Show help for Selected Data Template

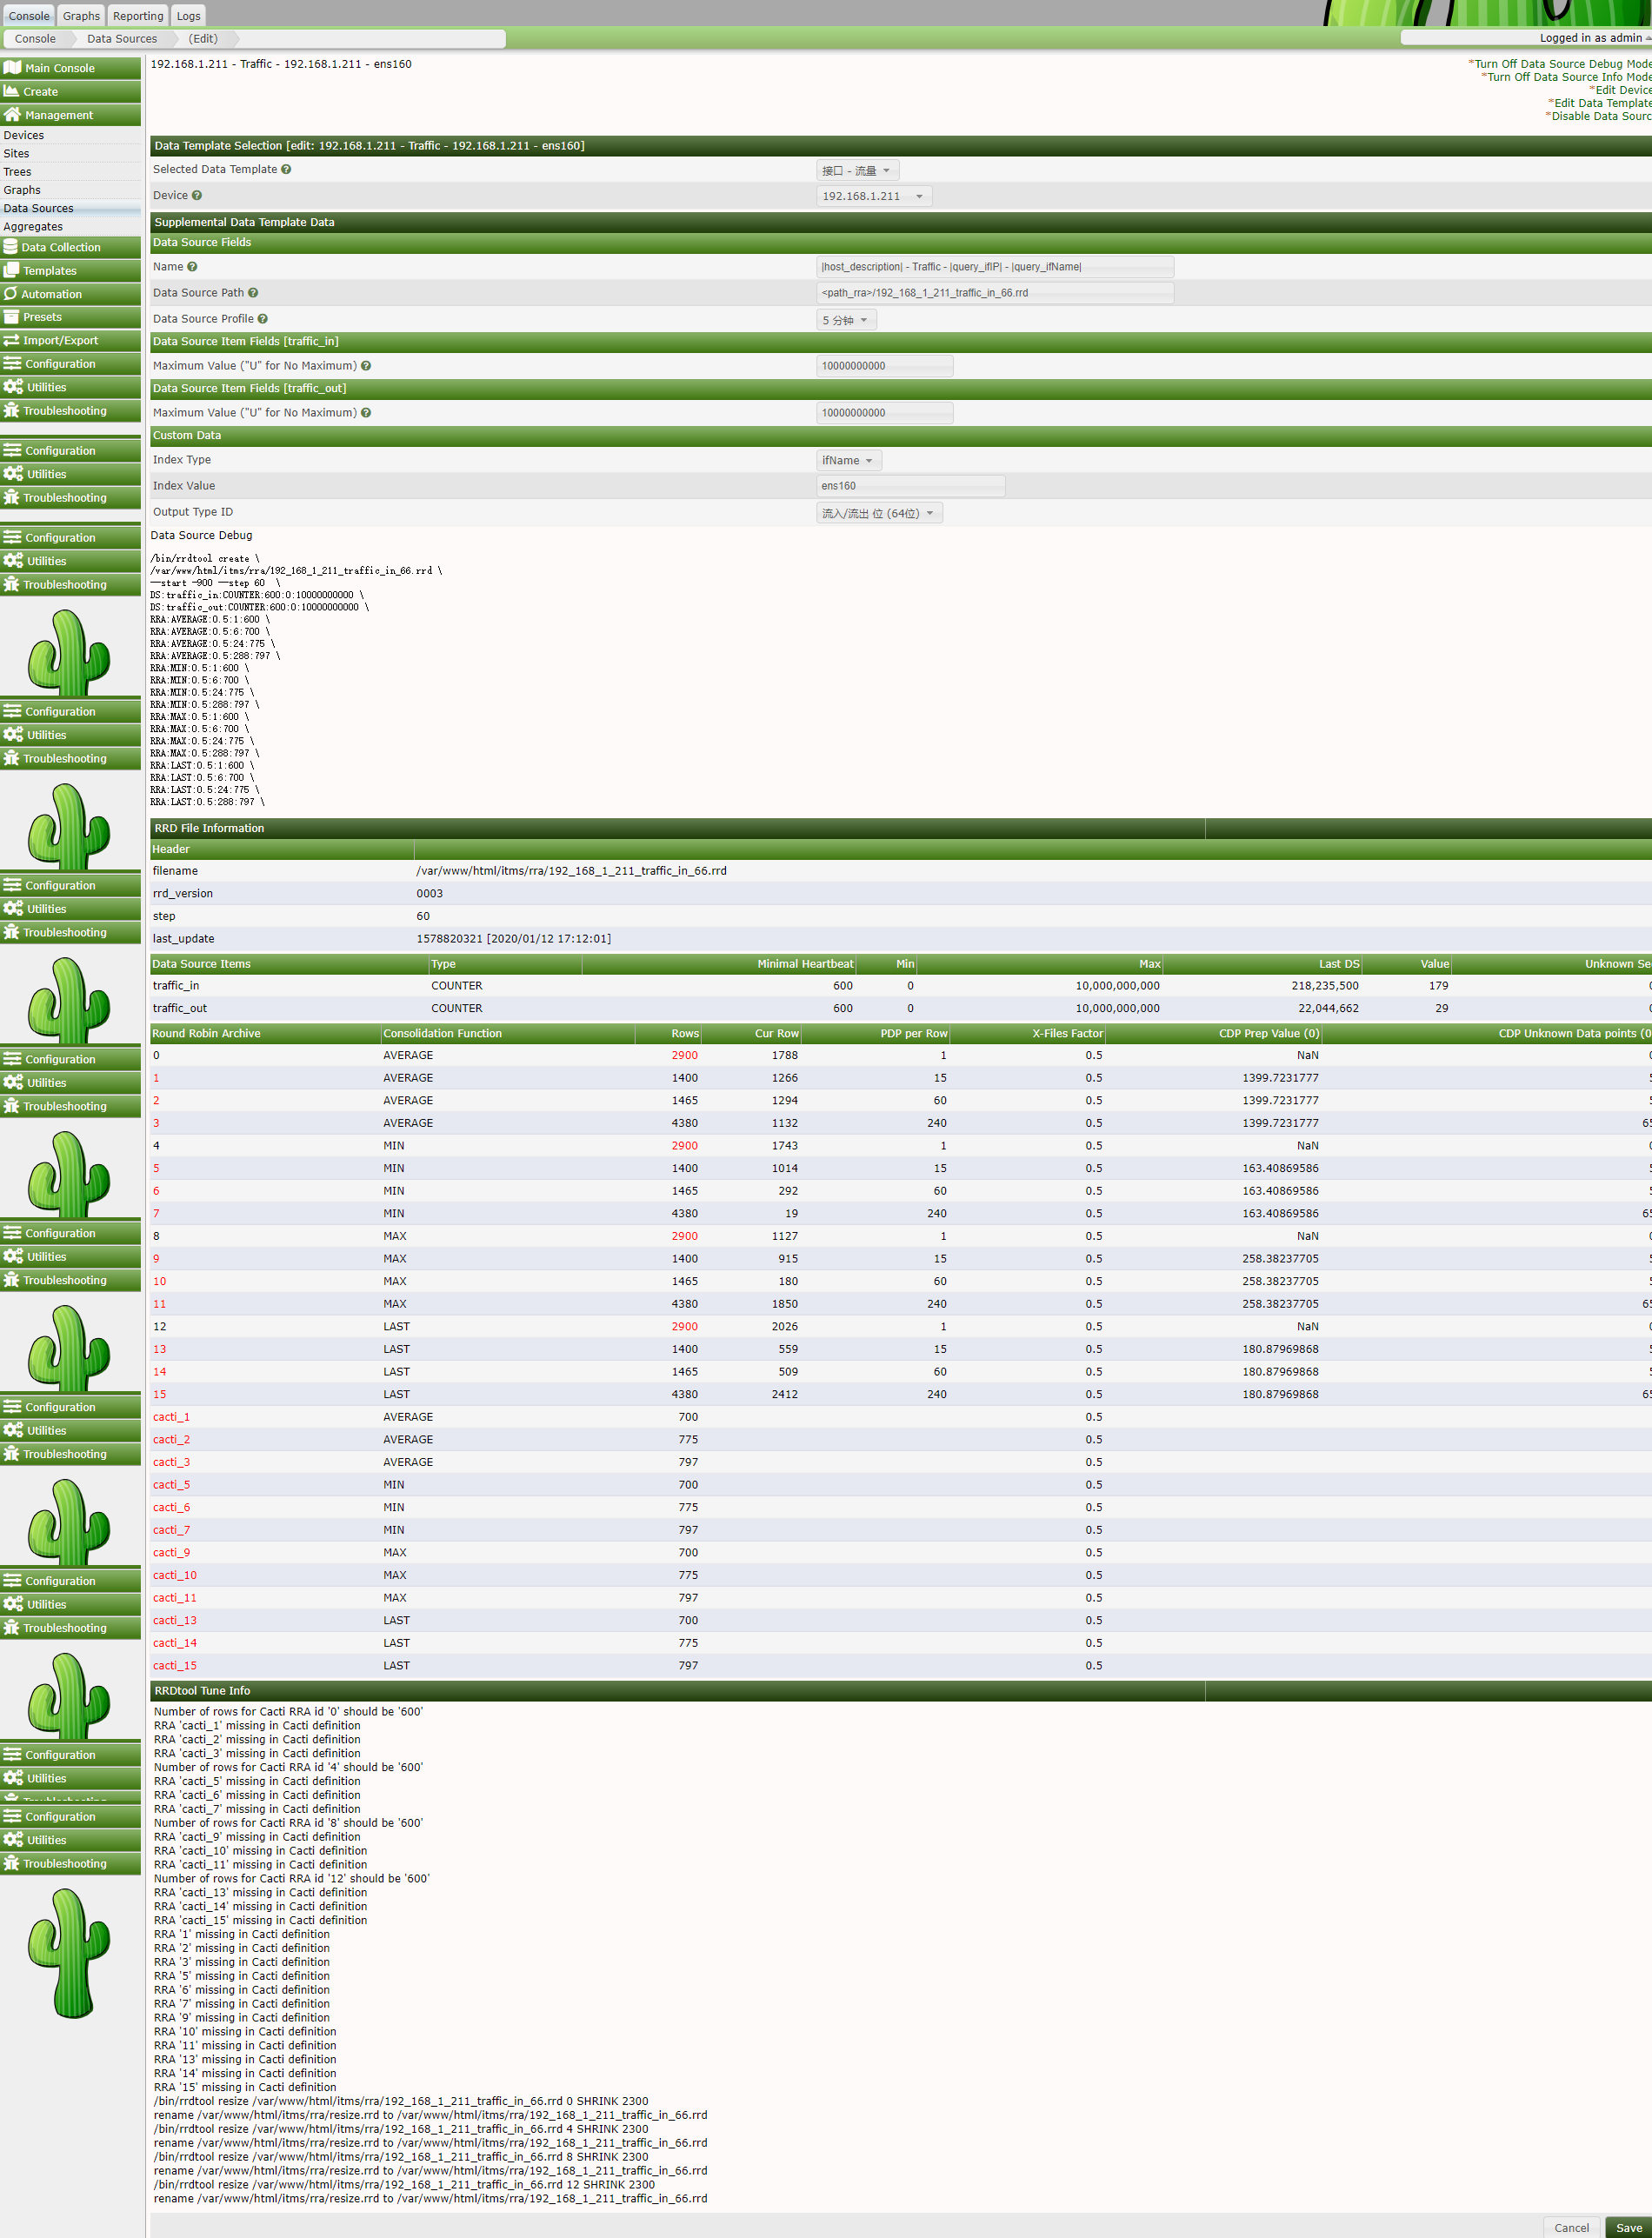pos(286,169)
